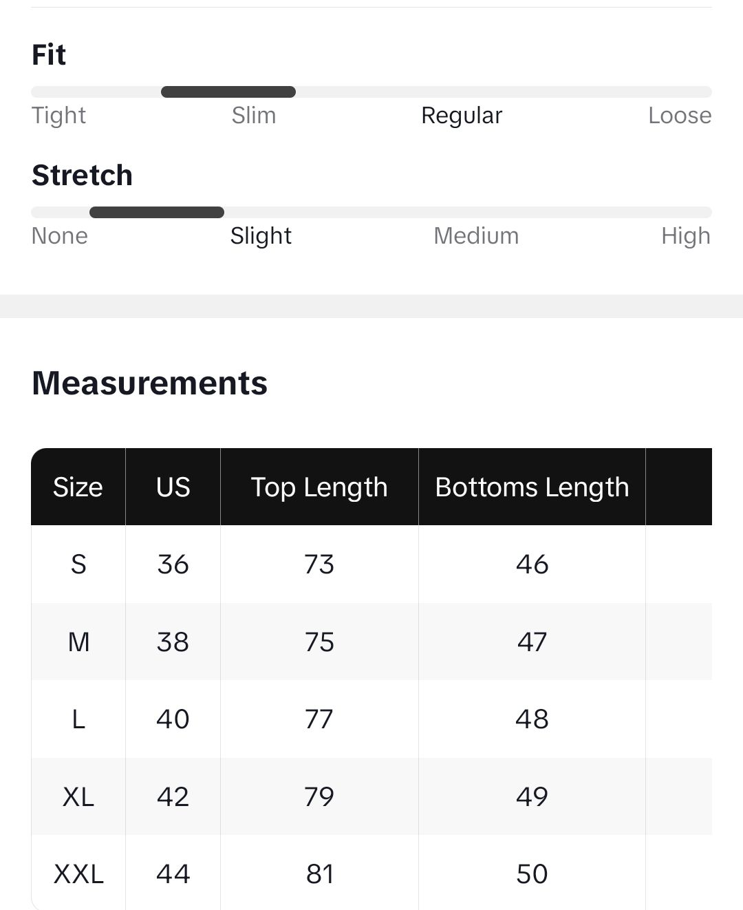
Task: Click the Stretch slider dark indicator
Action: click(157, 213)
